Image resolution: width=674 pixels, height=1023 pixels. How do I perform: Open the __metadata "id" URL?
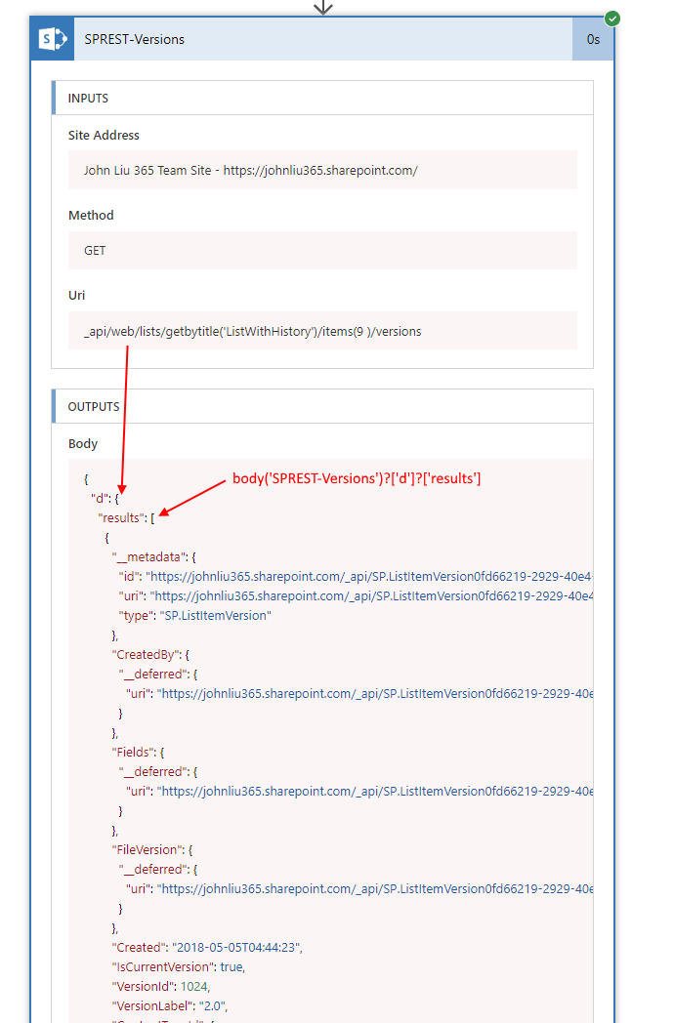point(369,576)
